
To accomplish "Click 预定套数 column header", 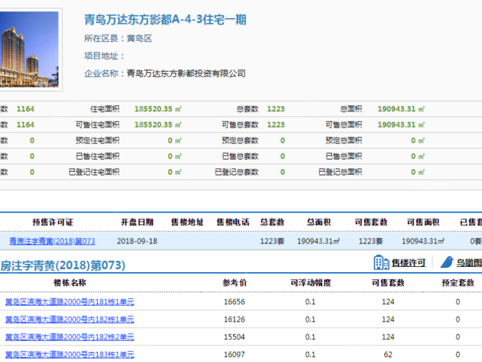I will click(458, 283).
